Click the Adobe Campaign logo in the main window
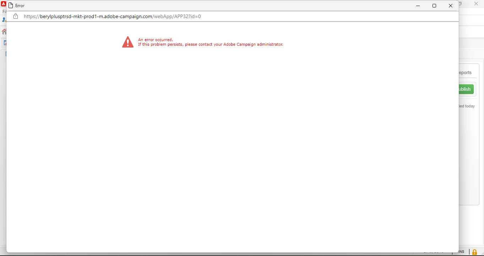Viewport: 484px width, 256px height. 3,4
